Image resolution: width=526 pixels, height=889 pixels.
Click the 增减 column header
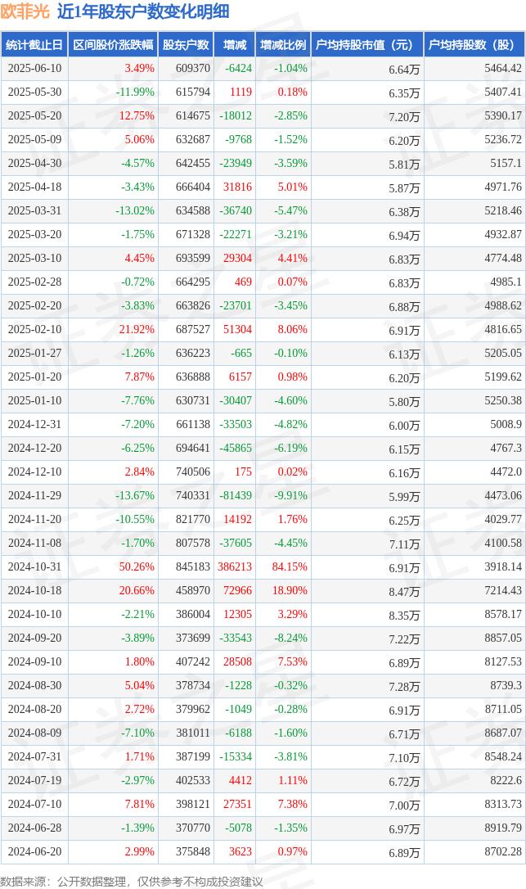(x=235, y=45)
